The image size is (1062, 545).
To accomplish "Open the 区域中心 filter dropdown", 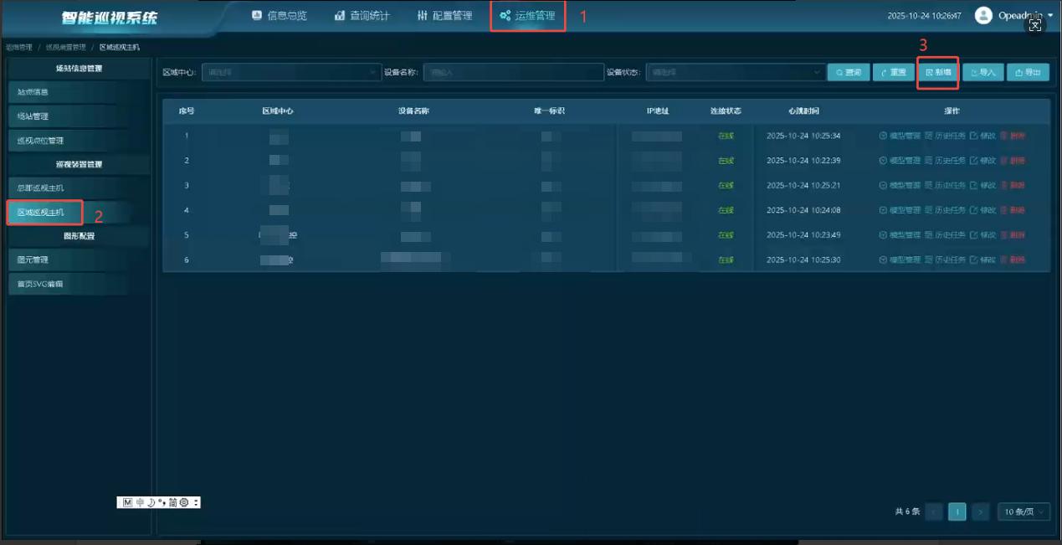I will tap(290, 73).
